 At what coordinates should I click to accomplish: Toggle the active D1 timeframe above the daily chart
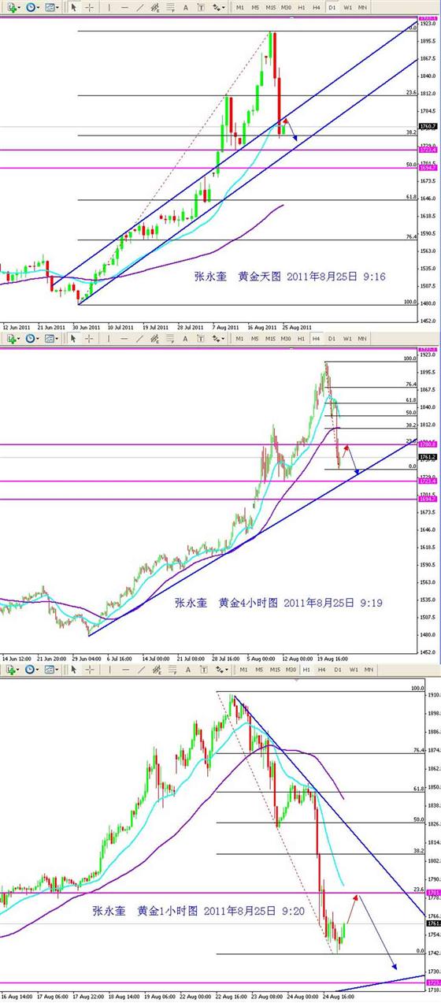(x=332, y=7)
